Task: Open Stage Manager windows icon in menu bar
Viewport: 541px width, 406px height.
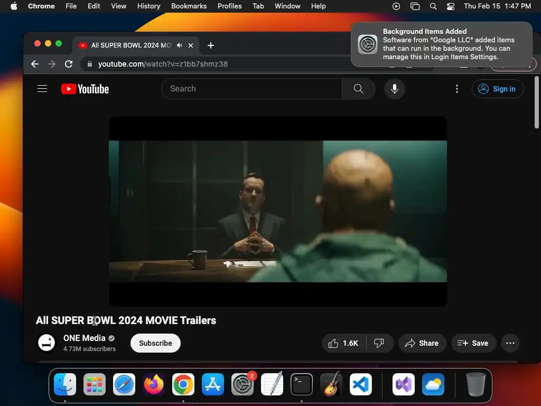Action: coord(415,6)
